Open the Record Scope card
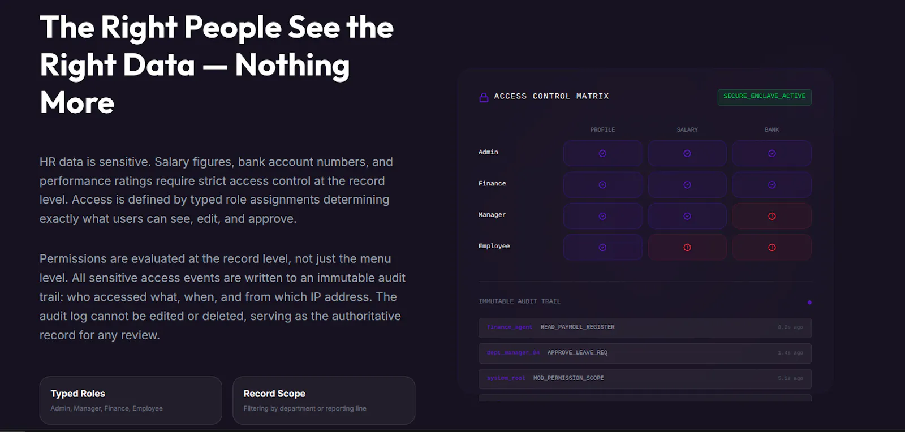The image size is (905, 432). (x=324, y=400)
